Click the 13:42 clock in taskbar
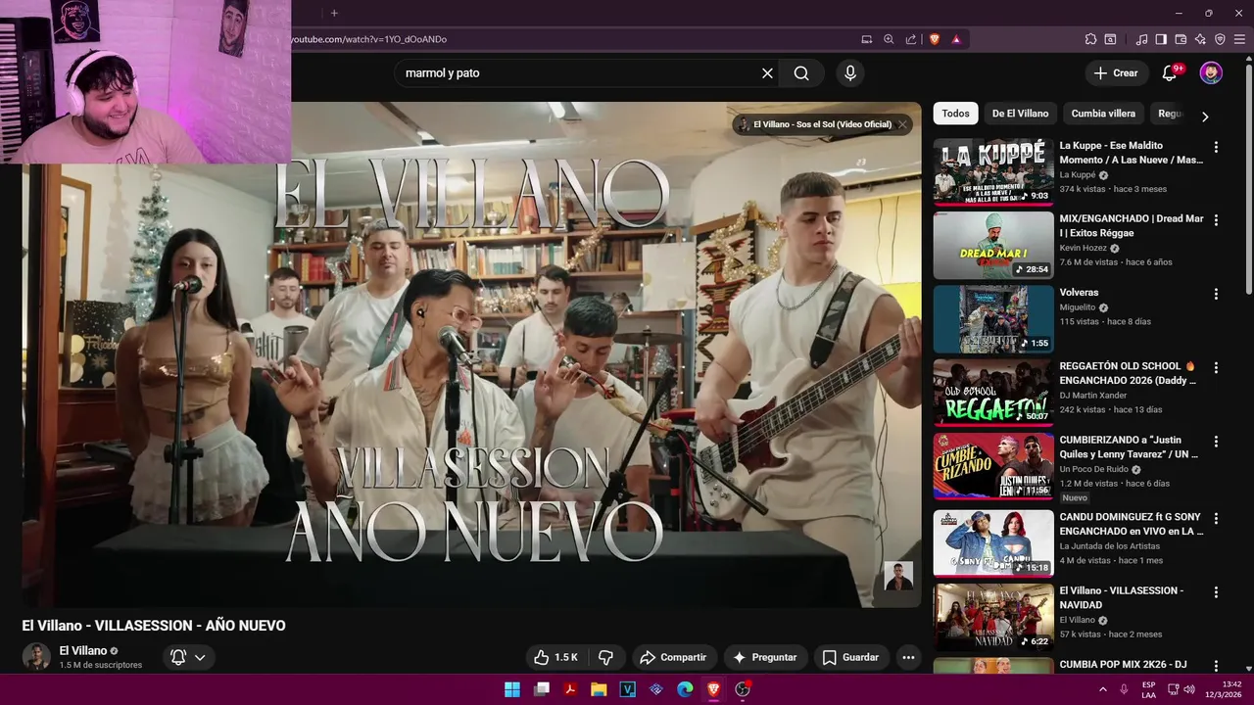1254x705 pixels. [1232, 684]
